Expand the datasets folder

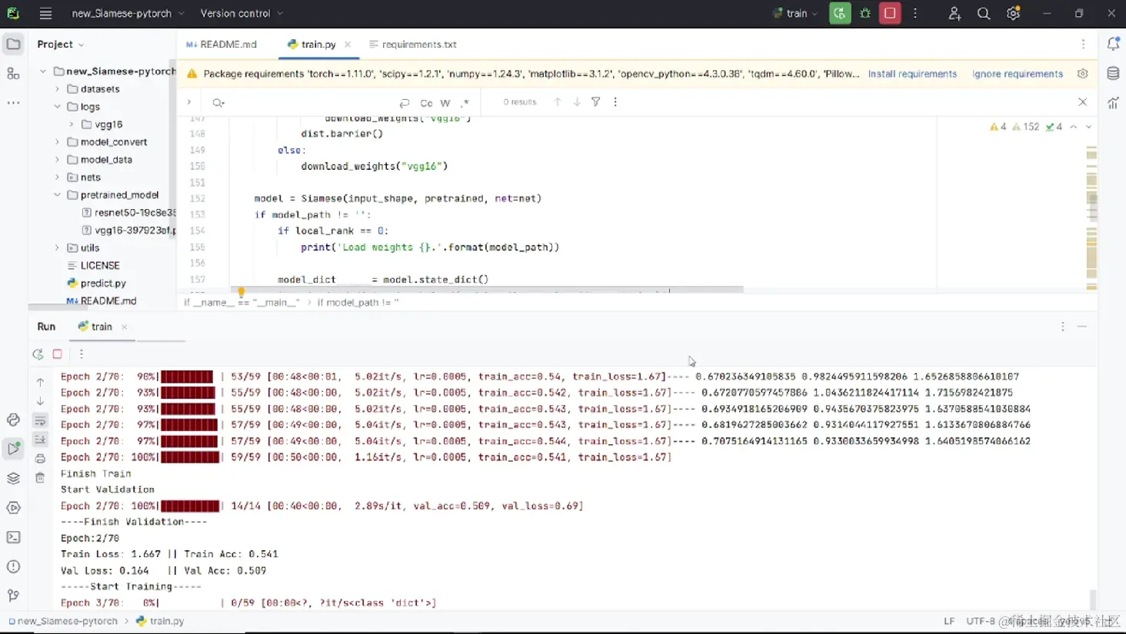click(x=57, y=89)
